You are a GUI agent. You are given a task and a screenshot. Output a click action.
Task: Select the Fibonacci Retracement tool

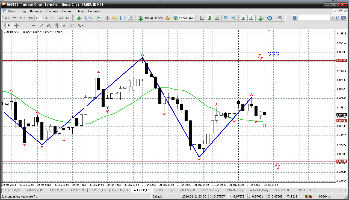click(x=57, y=25)
